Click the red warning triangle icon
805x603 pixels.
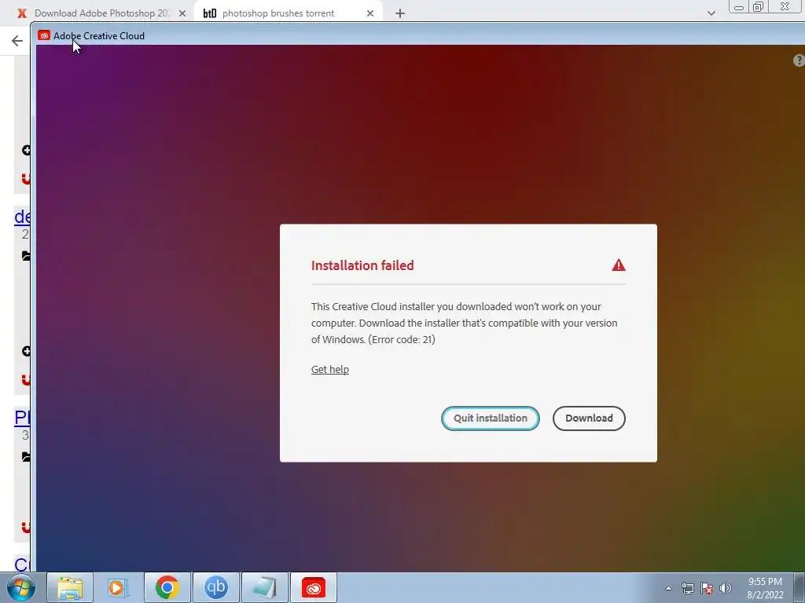coord(619,265)
